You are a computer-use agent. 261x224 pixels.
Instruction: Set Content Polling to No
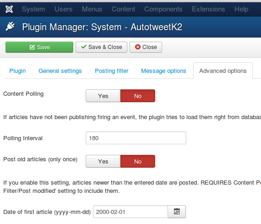[138, 96]
